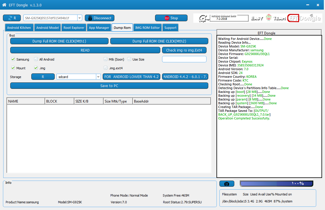Minimize the EFT Dongle window
325x210 pixels.
pos(308,5)
